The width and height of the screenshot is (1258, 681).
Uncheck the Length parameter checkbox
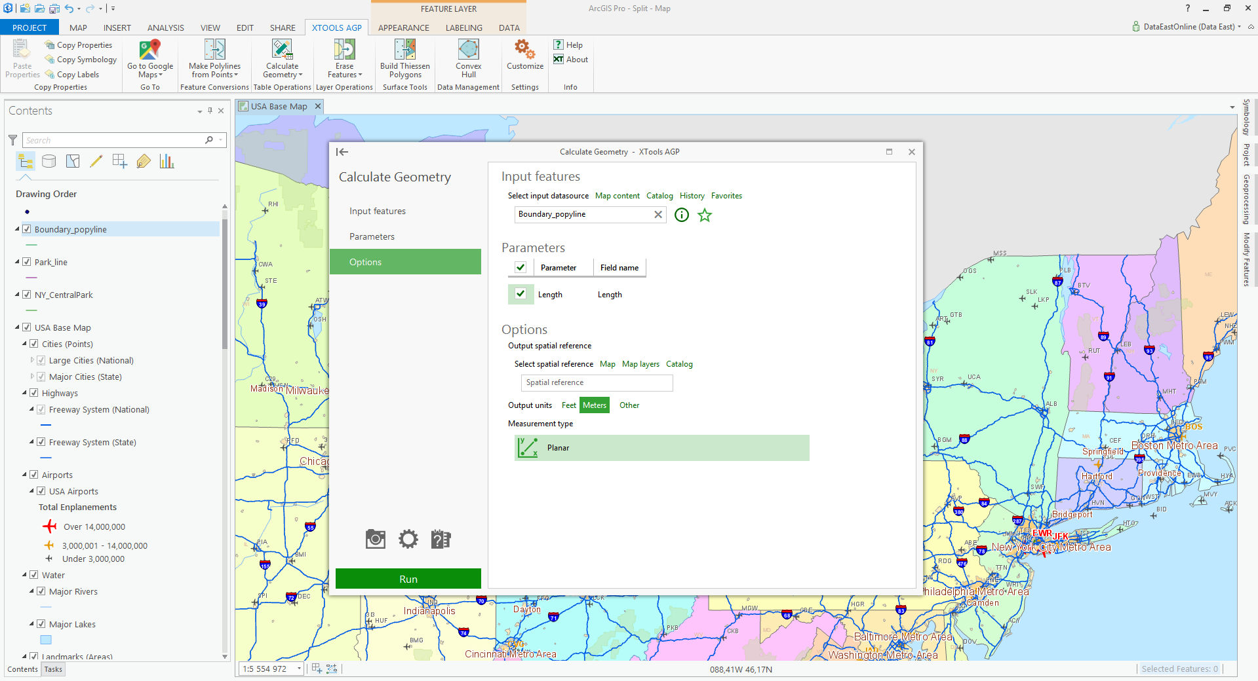(x=521, y=294)
